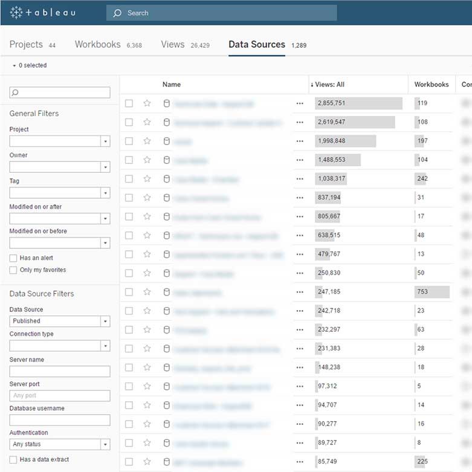472x472 pixels.
Task: Star the data source with 2,855,751 views
Action: (147, 103)
